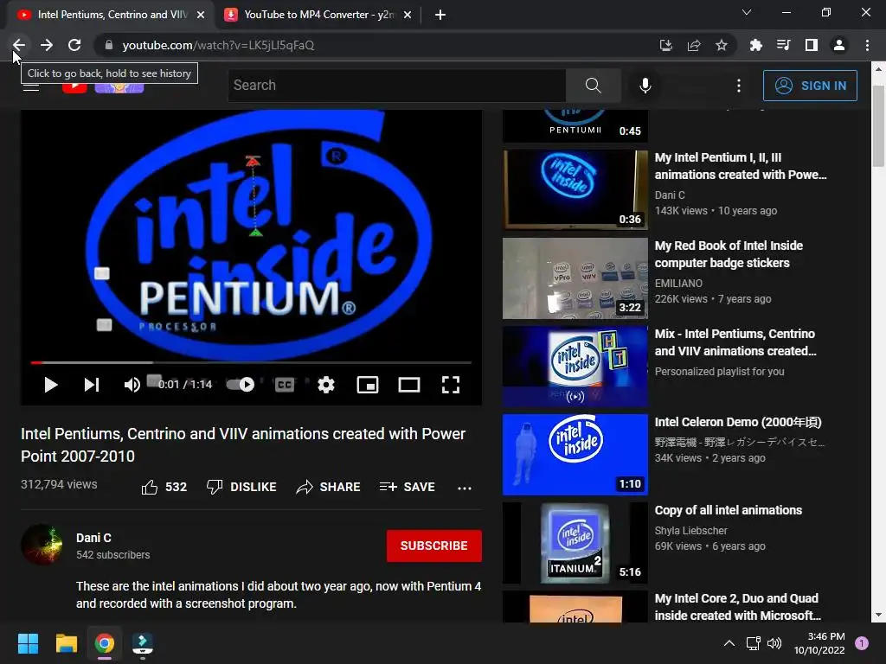Toggle closed captions CC
Screen dimensions: 886x664
click(284, 385)
